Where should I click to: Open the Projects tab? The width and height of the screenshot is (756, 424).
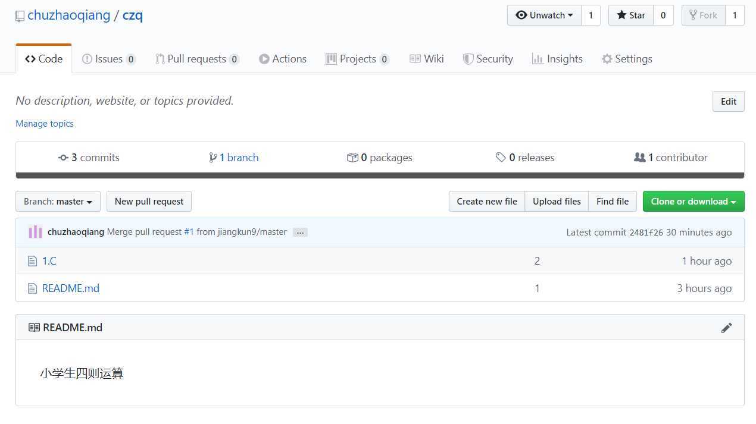tap(358, 59)
